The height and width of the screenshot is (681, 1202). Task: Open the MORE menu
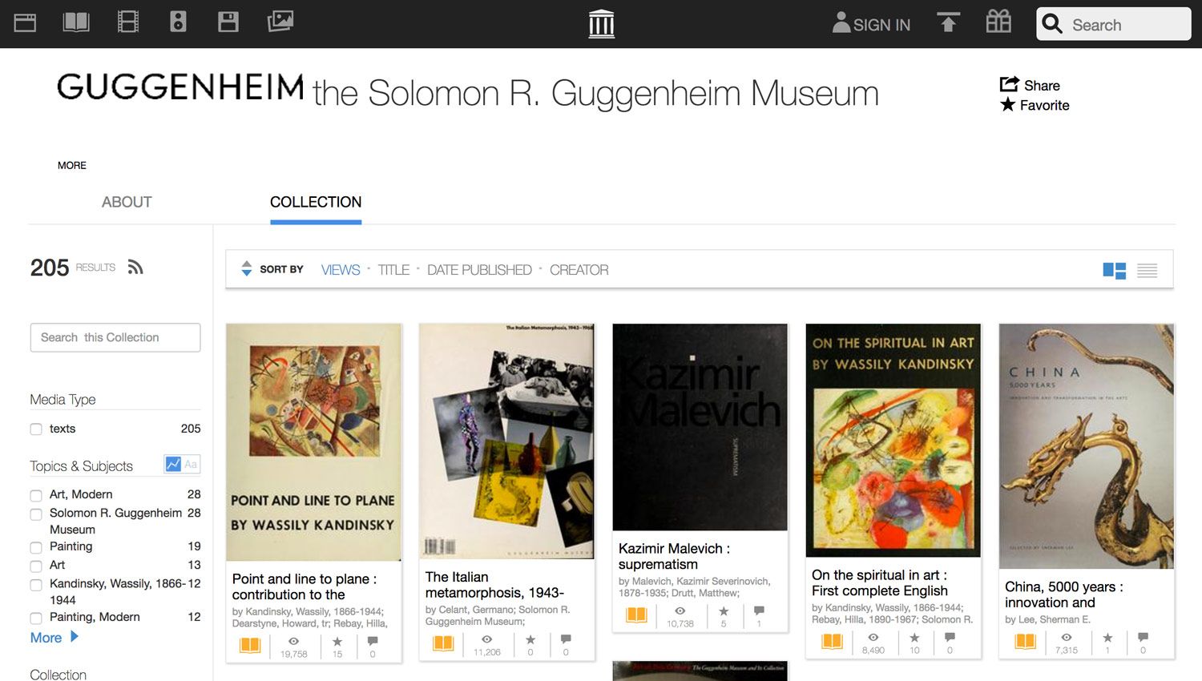(x=72, y=165)
